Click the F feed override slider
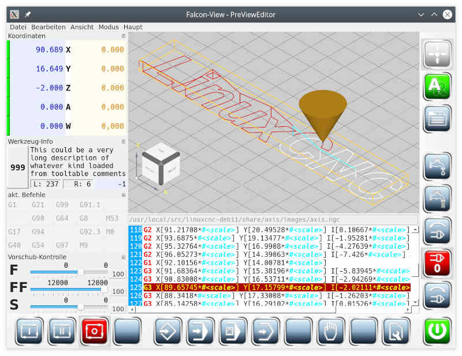Viewport: 462px width, 356px height. tap(69, 272)
